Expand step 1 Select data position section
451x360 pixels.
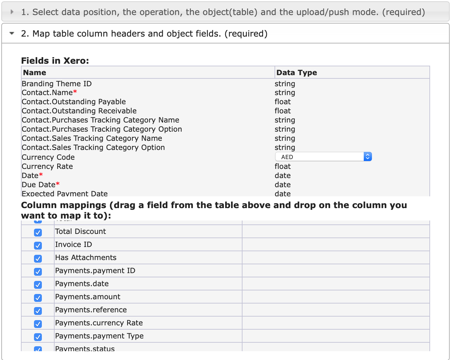point(225,12)
